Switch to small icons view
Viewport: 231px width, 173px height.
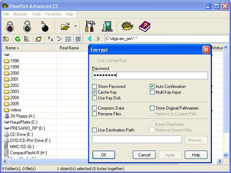[x=60, y=39]
